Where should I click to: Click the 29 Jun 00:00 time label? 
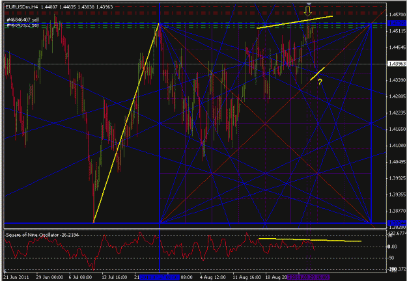pyautogui.click(x=49, y=277)
